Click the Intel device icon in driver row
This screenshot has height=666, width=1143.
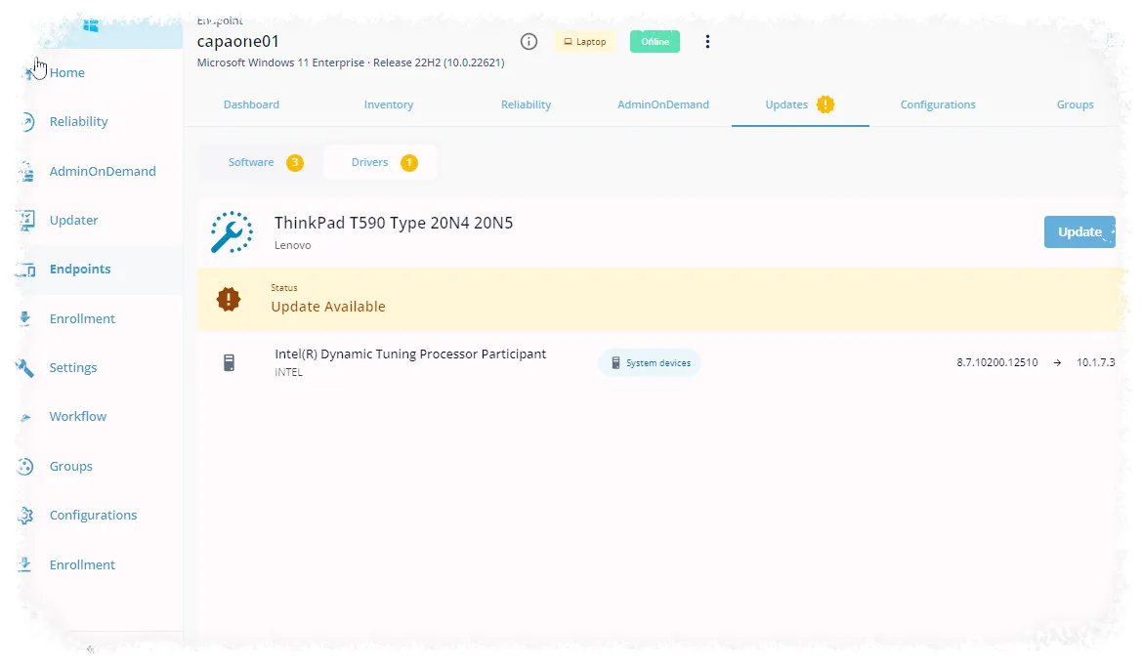229,362
